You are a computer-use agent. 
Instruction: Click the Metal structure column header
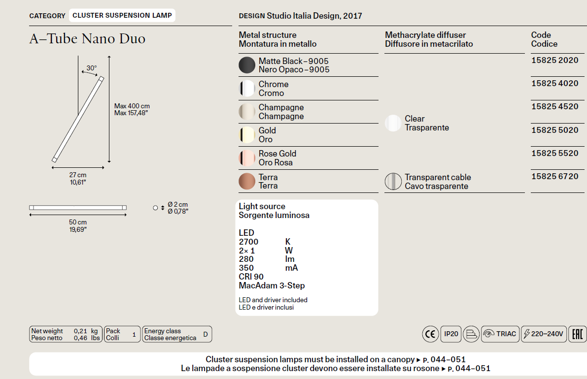(x=277, y=39)
